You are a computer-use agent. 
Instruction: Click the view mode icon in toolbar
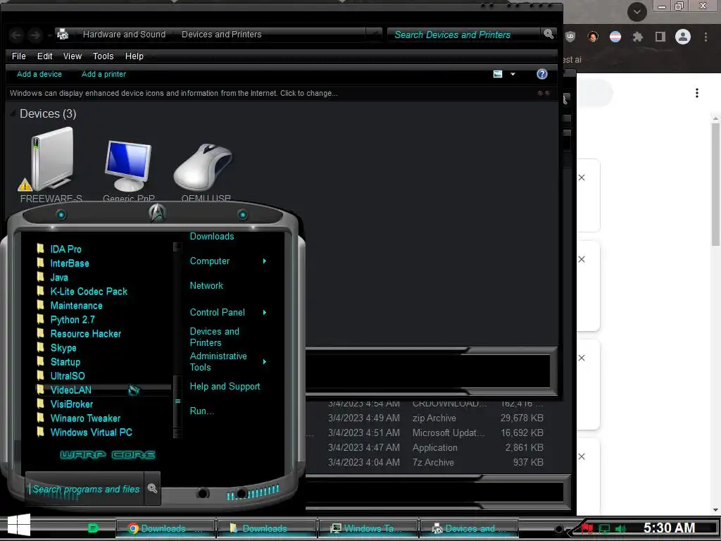(x=498, y=74)
